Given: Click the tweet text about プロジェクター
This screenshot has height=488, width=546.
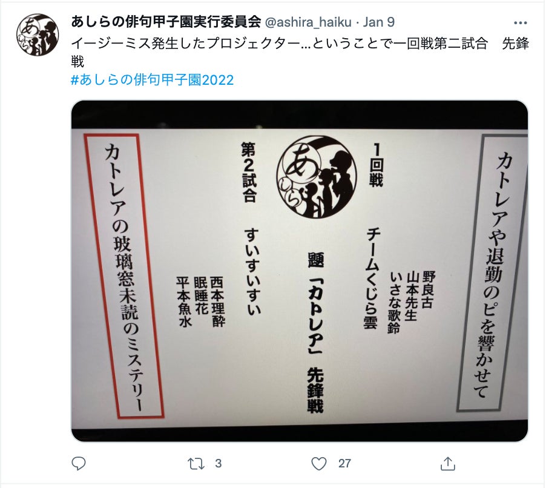Looking at the screenshot, I should point(300,52).
